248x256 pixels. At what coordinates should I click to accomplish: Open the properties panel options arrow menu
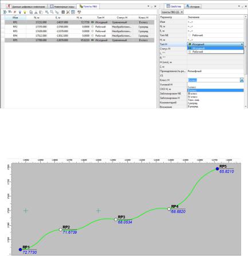(239, 6)
